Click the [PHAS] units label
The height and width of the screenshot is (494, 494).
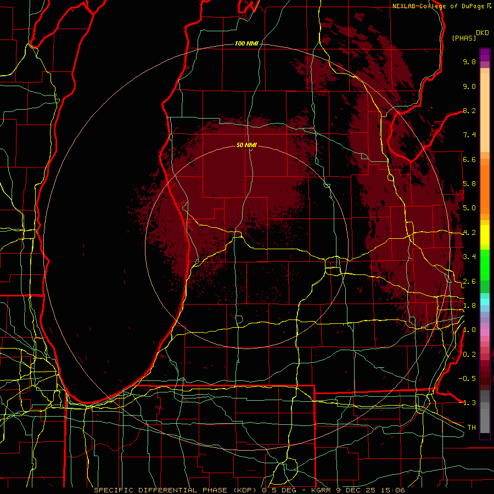pyautogui.click(x=464, y=38)
